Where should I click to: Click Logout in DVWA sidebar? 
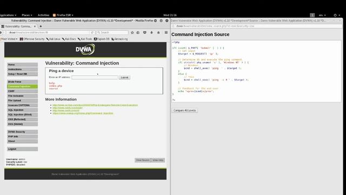(x=22, y=149)
